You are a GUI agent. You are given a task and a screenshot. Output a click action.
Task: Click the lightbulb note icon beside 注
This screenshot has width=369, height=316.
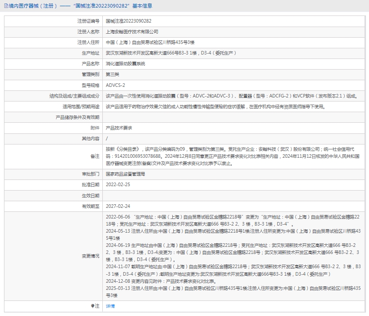pos(93,306)
